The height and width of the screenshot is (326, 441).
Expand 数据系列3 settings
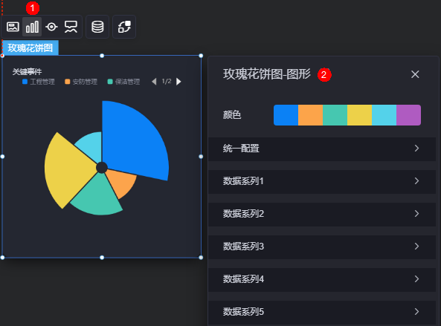(322, 247)
